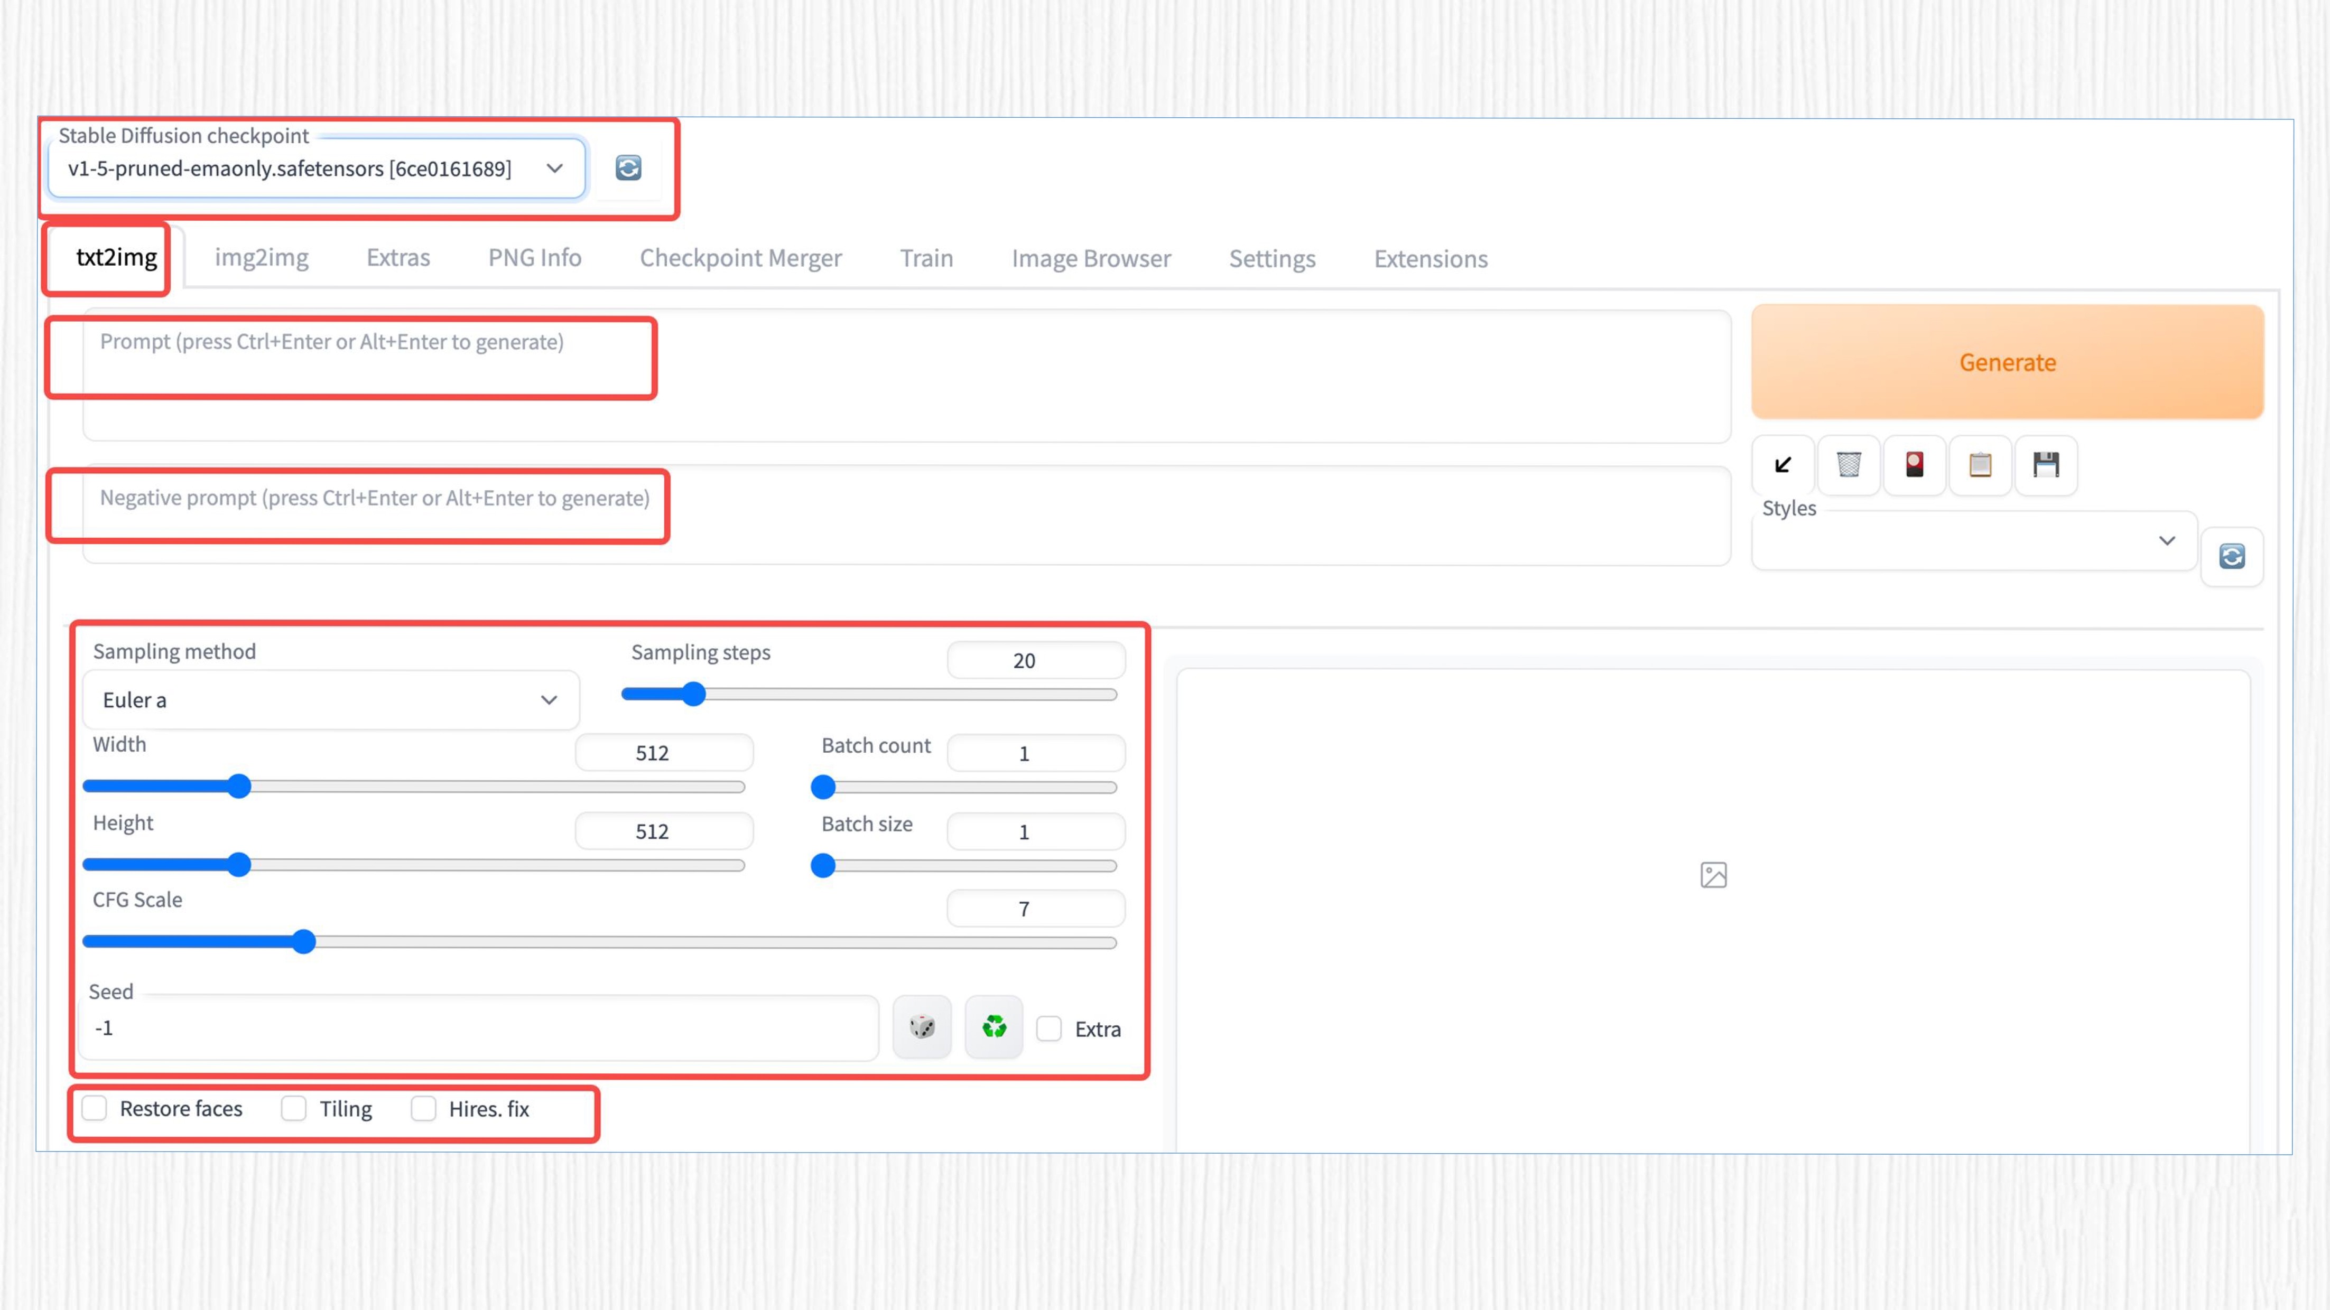This screenshot has width=2330, height=1310.
Task: Click the image placeholder icon in output panel
Action: pyautogui.click(x=1713, y=875)
